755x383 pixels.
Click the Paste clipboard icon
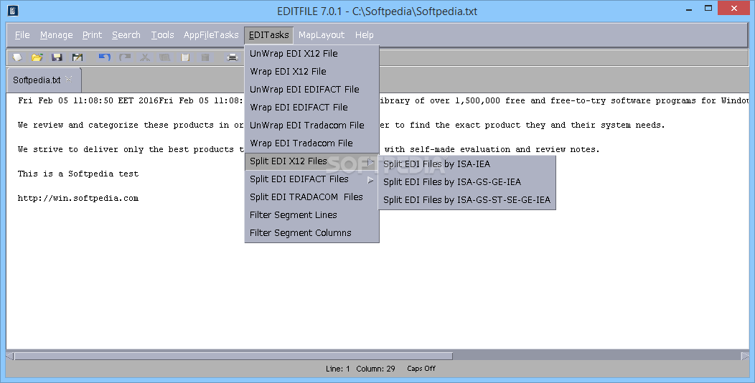tap(185, 58)
